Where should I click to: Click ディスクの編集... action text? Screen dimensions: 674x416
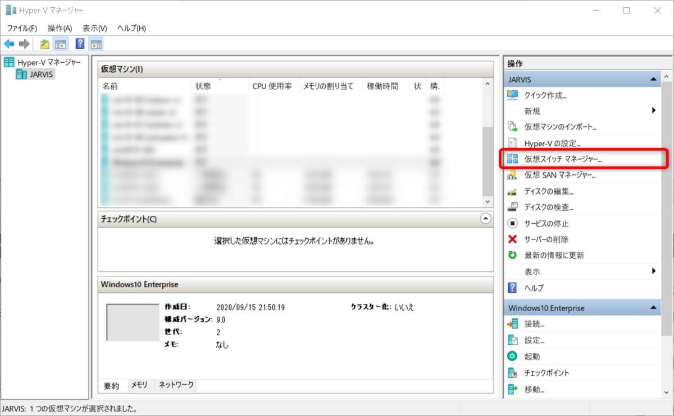click(x=549, y=192)
